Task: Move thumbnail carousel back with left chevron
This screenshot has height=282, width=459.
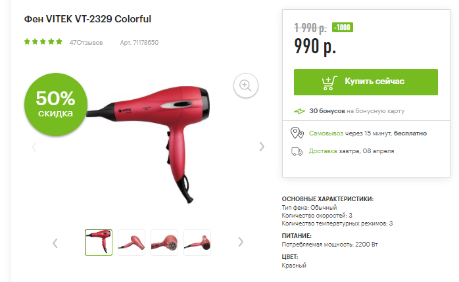Action: point(55,243)
